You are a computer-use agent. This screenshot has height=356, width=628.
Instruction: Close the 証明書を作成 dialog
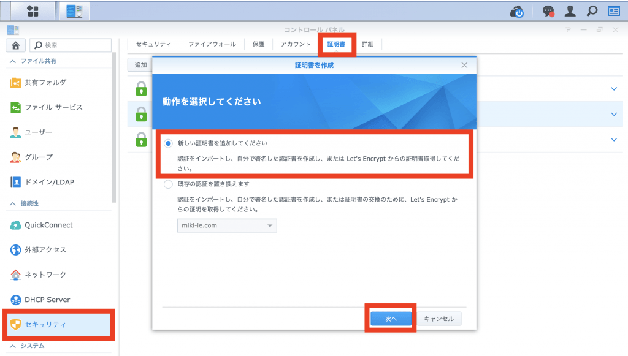pos(464,65)
